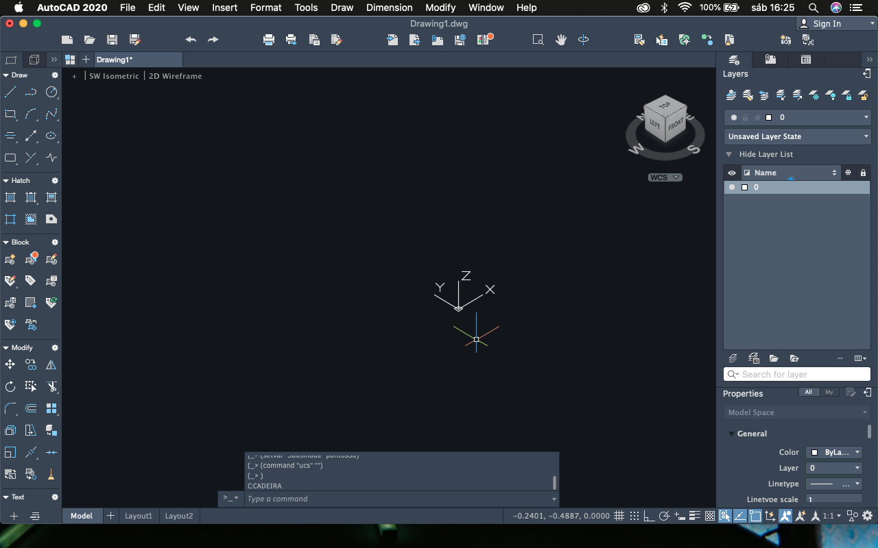
Task: Select the Rotate tool
Action: [10, 386]
